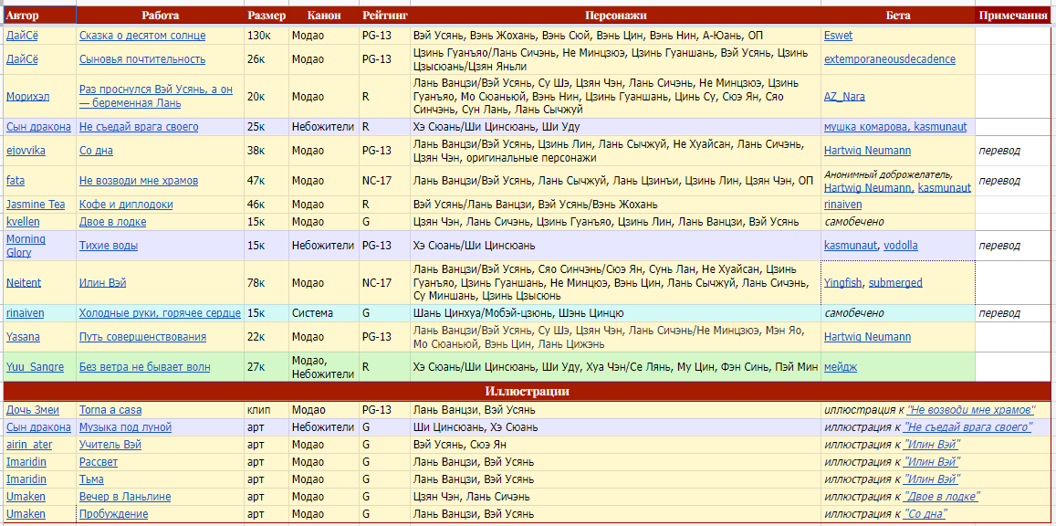Open beta link rinaiven in Кофе row

tap(842, 204)
